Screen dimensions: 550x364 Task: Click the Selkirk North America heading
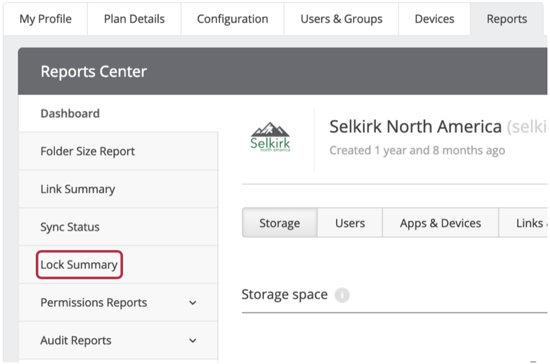[415, 127]
